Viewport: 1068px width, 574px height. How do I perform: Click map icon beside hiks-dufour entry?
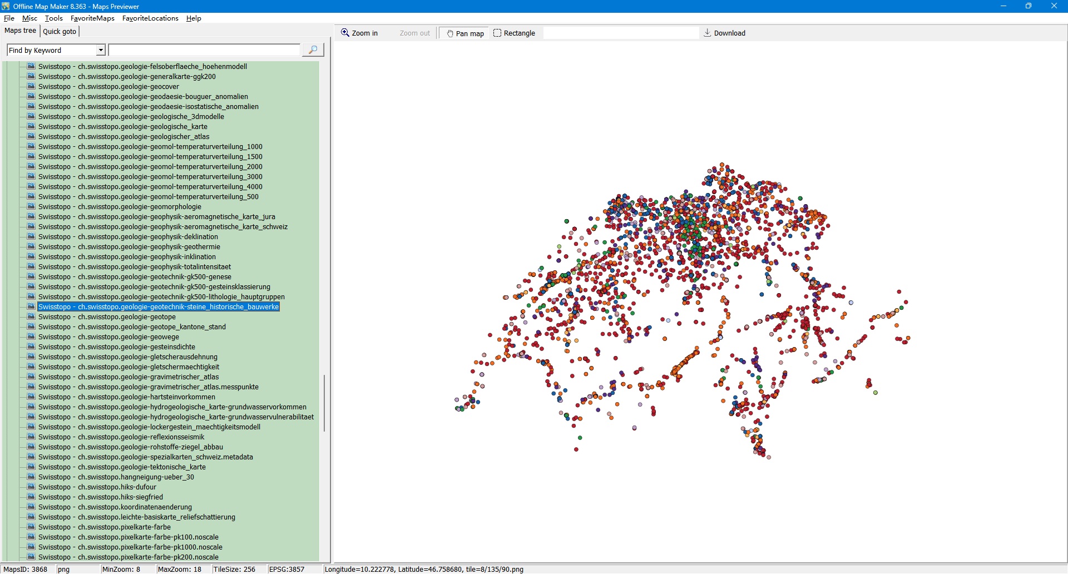click(31, 487)
